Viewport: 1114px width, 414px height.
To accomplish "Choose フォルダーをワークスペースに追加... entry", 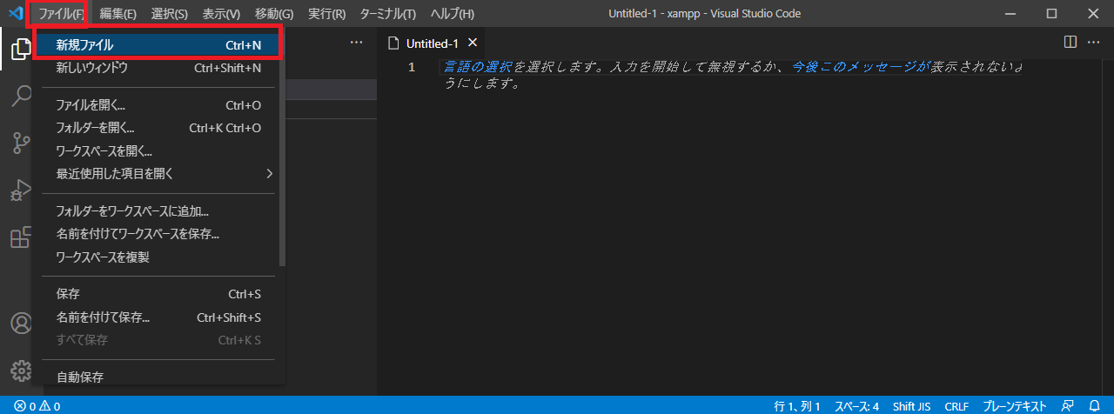I will pos(158,211).
